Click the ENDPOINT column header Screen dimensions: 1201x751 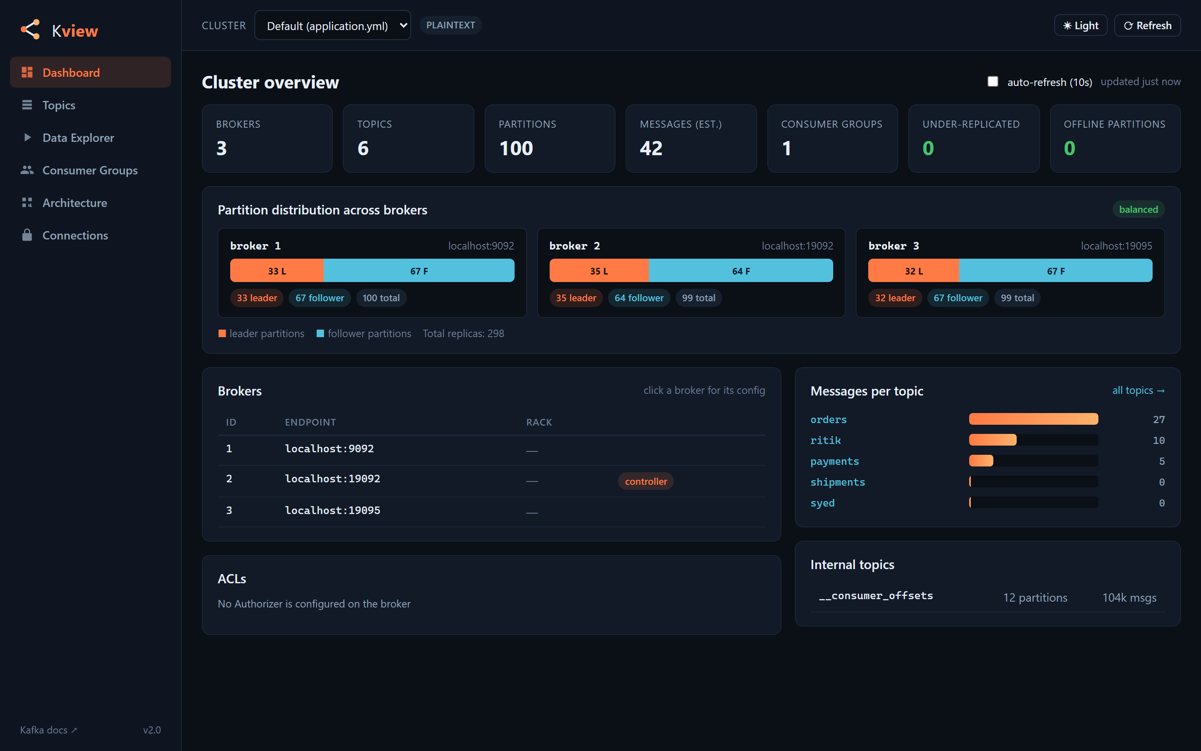click(310, 422)
